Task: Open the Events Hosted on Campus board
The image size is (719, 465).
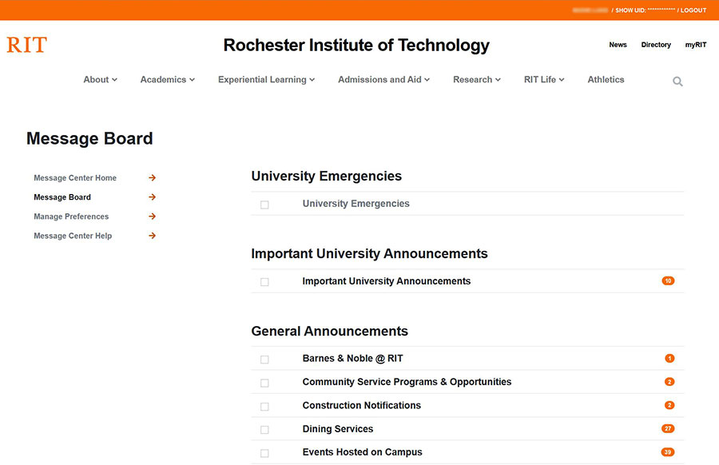Action: click(362, 452)
